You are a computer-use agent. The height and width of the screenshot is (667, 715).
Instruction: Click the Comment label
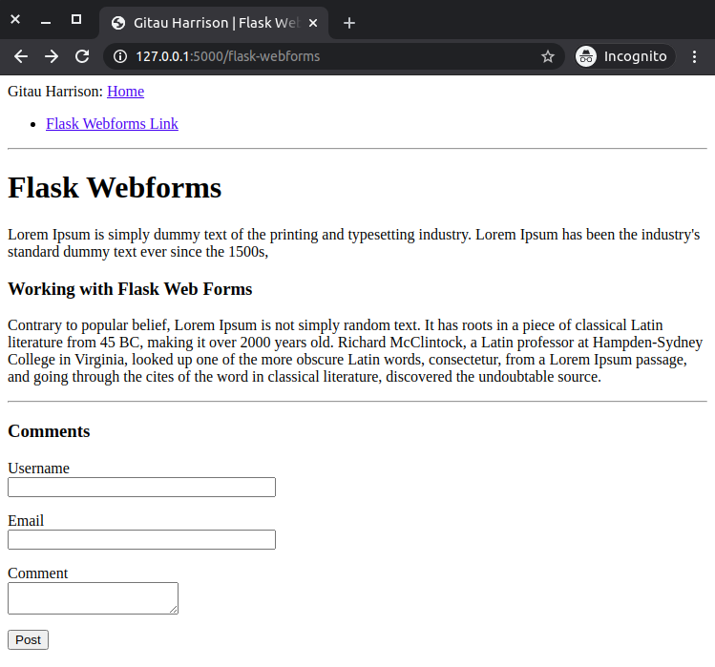coord(37,573)
